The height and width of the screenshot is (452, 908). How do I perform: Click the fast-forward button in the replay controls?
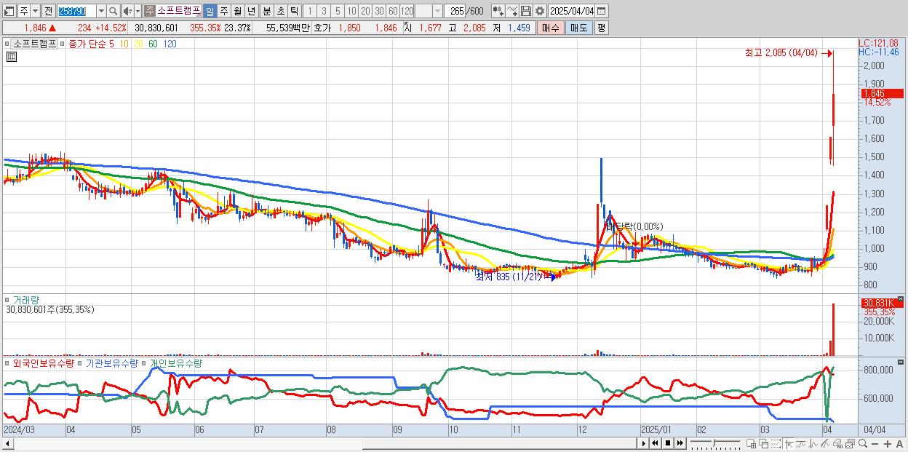tap(680, 443)
